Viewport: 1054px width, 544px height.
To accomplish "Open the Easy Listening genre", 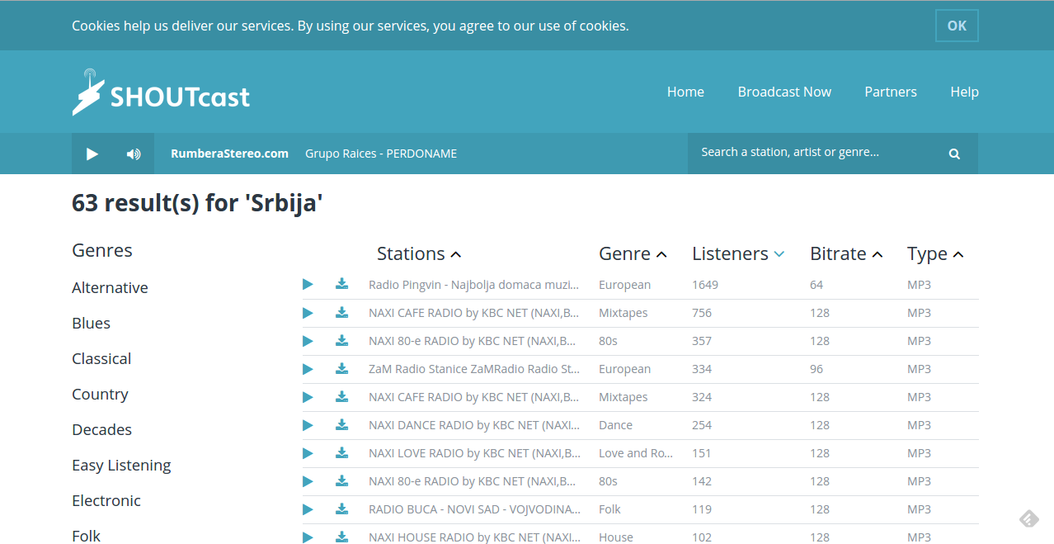I will click(x=121, y=466).
